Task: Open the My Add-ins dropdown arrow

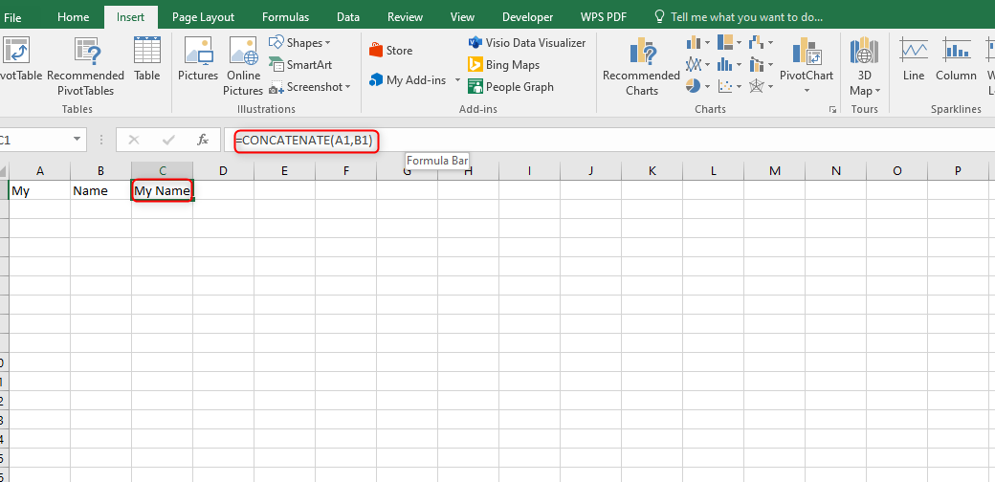Action: (x=457, y=80)
